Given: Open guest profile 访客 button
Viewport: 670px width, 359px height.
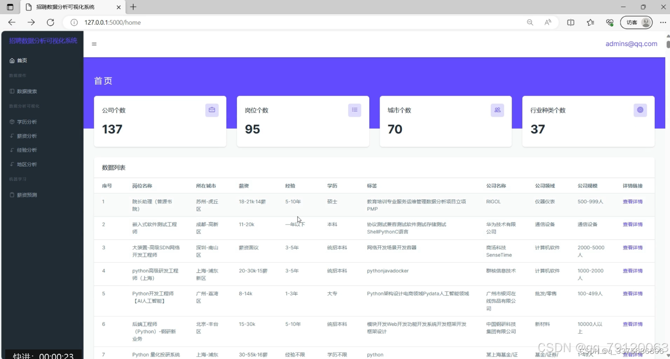Looking at the screenshot, I should click(637, 22).
